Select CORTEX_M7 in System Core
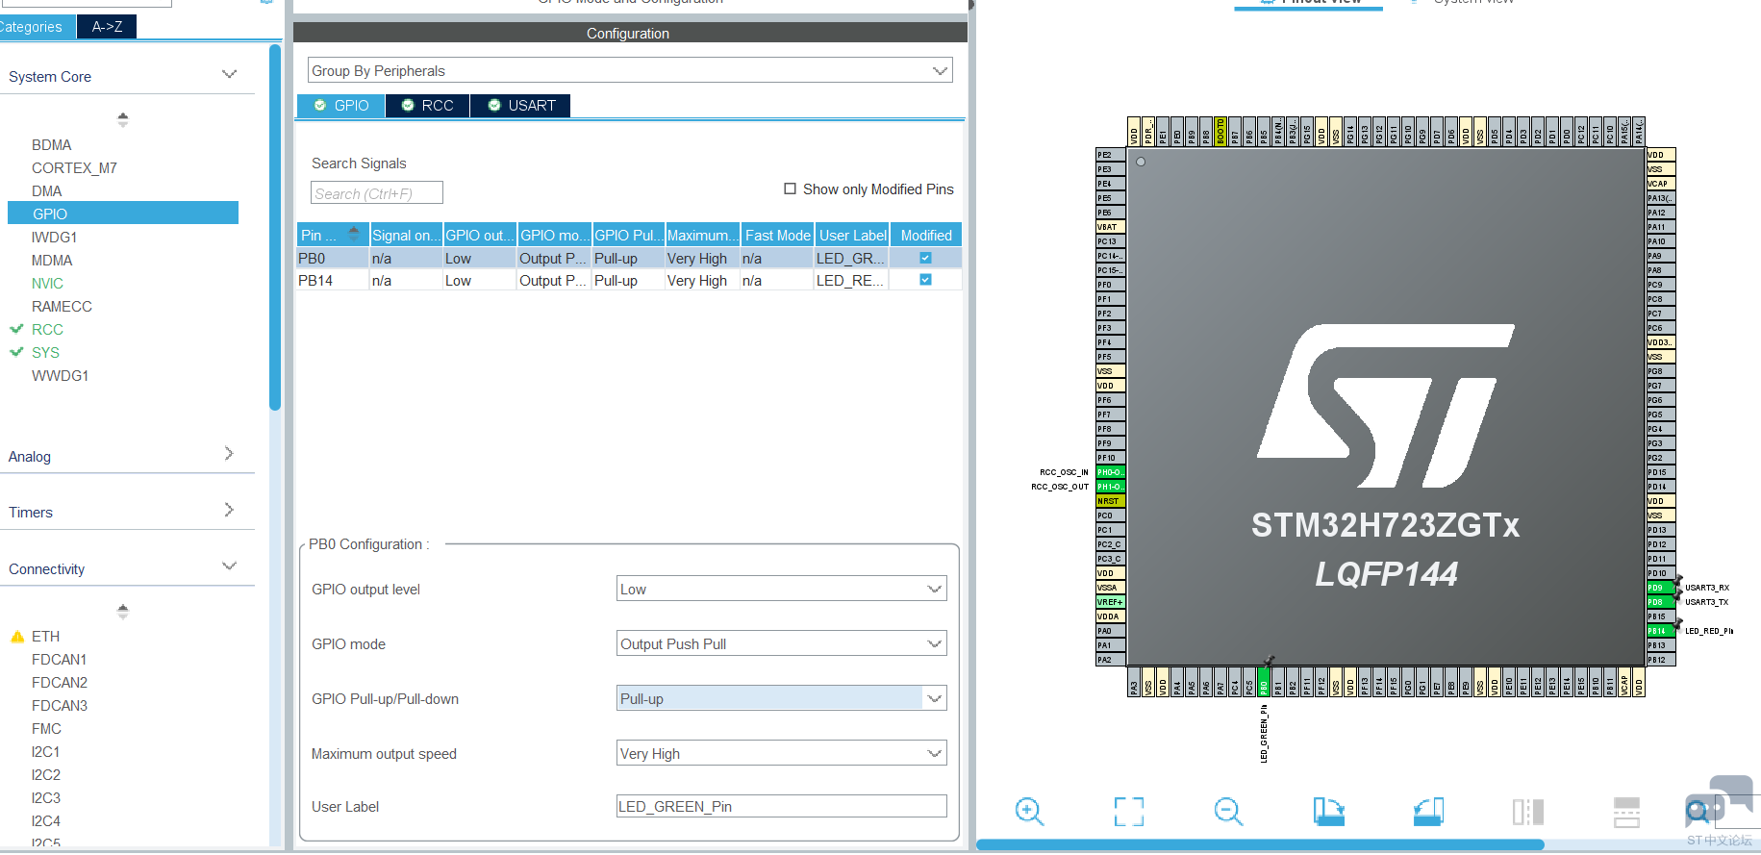The image size is (1761, 855). (x=74, y=168)
